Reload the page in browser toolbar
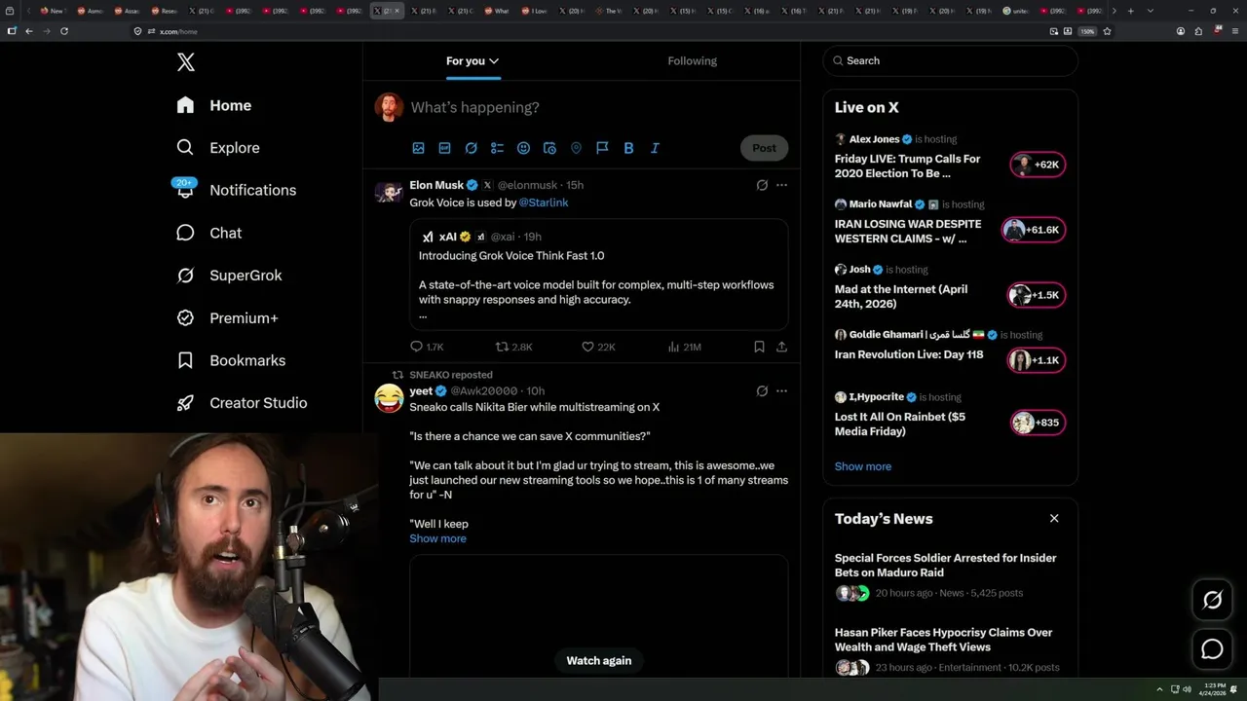 point(64,31)
